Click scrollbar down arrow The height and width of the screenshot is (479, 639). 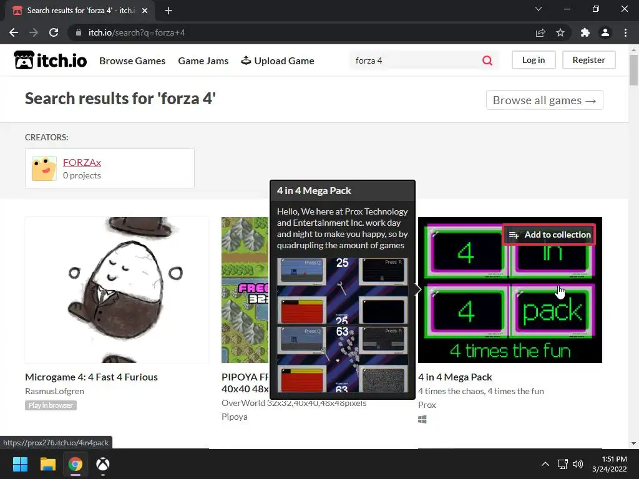pos(633,443)
